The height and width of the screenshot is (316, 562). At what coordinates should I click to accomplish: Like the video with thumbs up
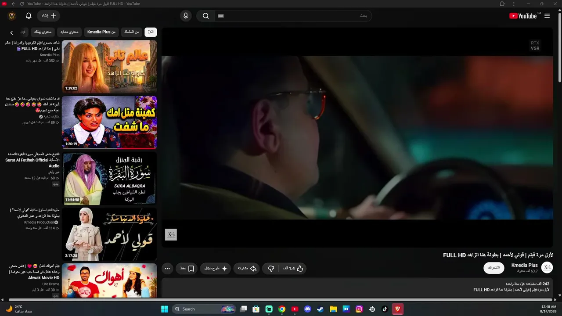click(x=294, y=268)
